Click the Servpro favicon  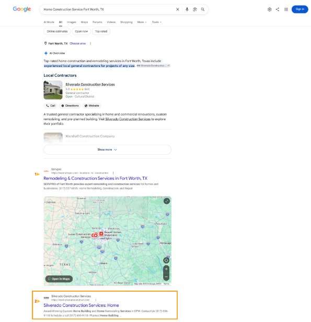pyautogui.click(x=47, y=171)
